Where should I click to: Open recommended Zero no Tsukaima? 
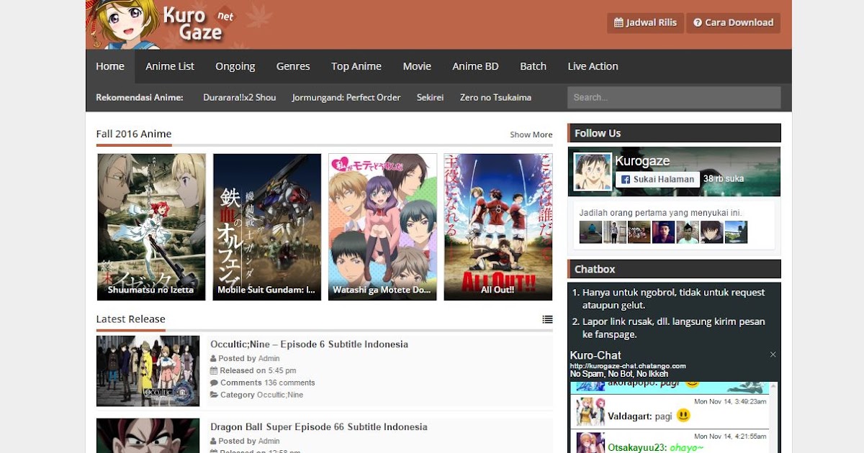coord(495,97)
